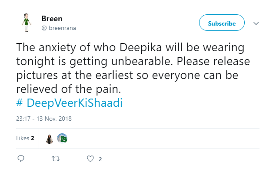Click the bold number beside Likes
276x175 pixels.
33,138
